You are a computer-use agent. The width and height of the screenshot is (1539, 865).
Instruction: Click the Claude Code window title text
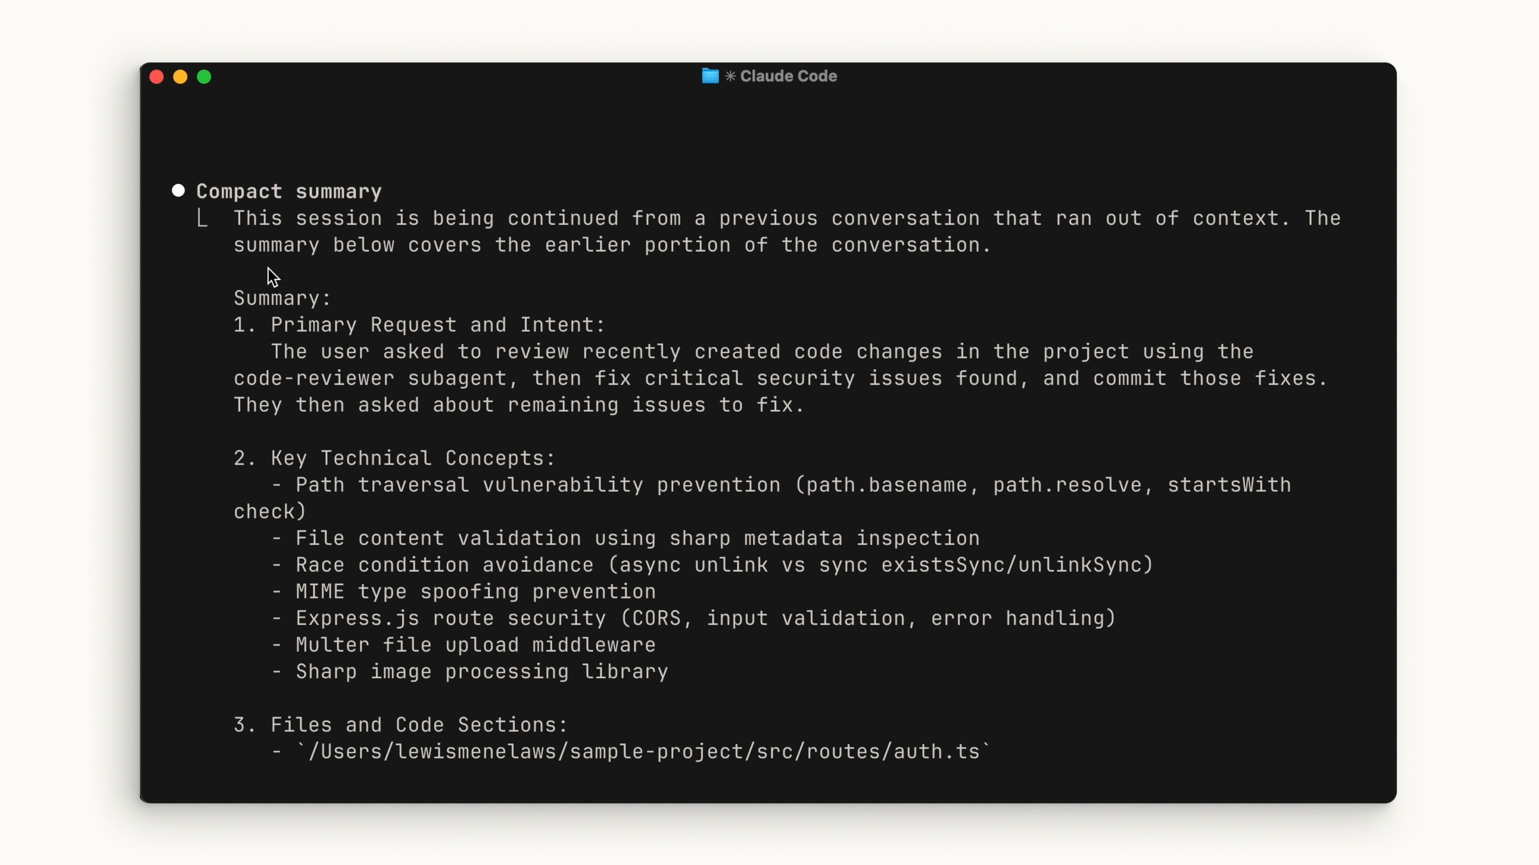pyautogui.click(x=788, y=76)
